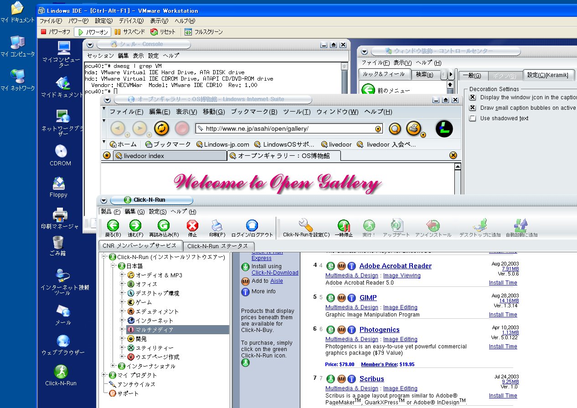Image resolution: width=577 pixels, height=408 pixels.
Task: Click the VMware リセット toolbar button
Action: tap(163, 32)
